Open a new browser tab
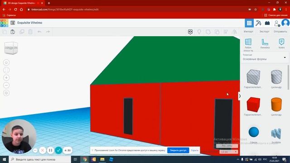The height and width of the screenshot is (163, 290). coord(49,3)
